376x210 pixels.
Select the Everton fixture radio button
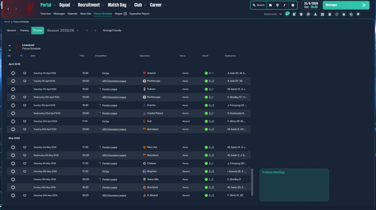click(x=13, y=105)
